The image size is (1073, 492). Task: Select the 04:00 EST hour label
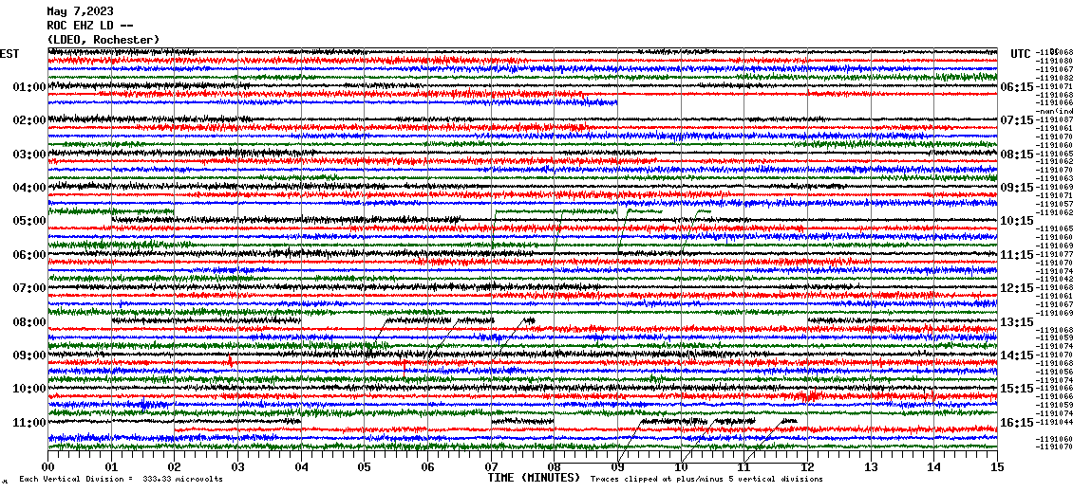coord(29,188)
